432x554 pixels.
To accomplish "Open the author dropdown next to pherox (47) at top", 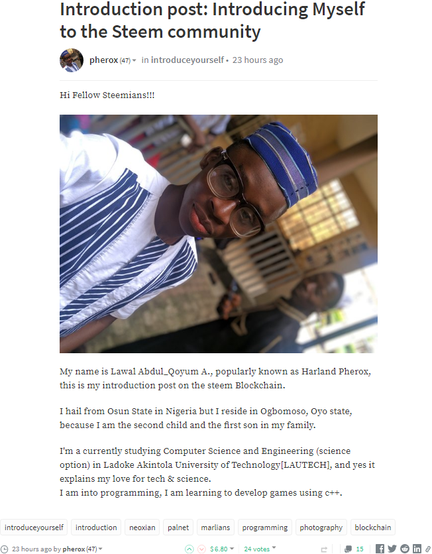I will pyautogui.click(x=134, y=61).
